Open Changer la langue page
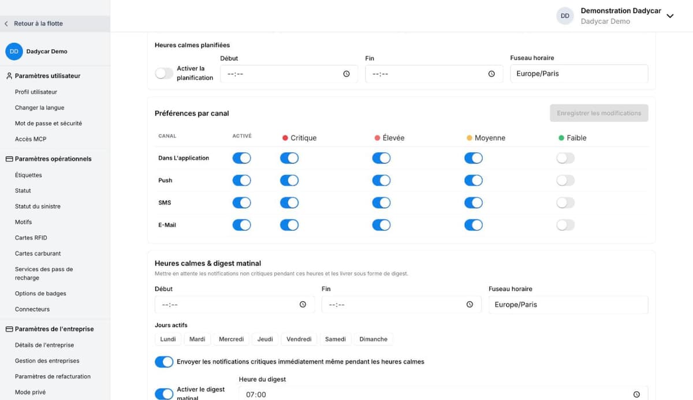This screenshot has width=693, height=400. (39, 108)
